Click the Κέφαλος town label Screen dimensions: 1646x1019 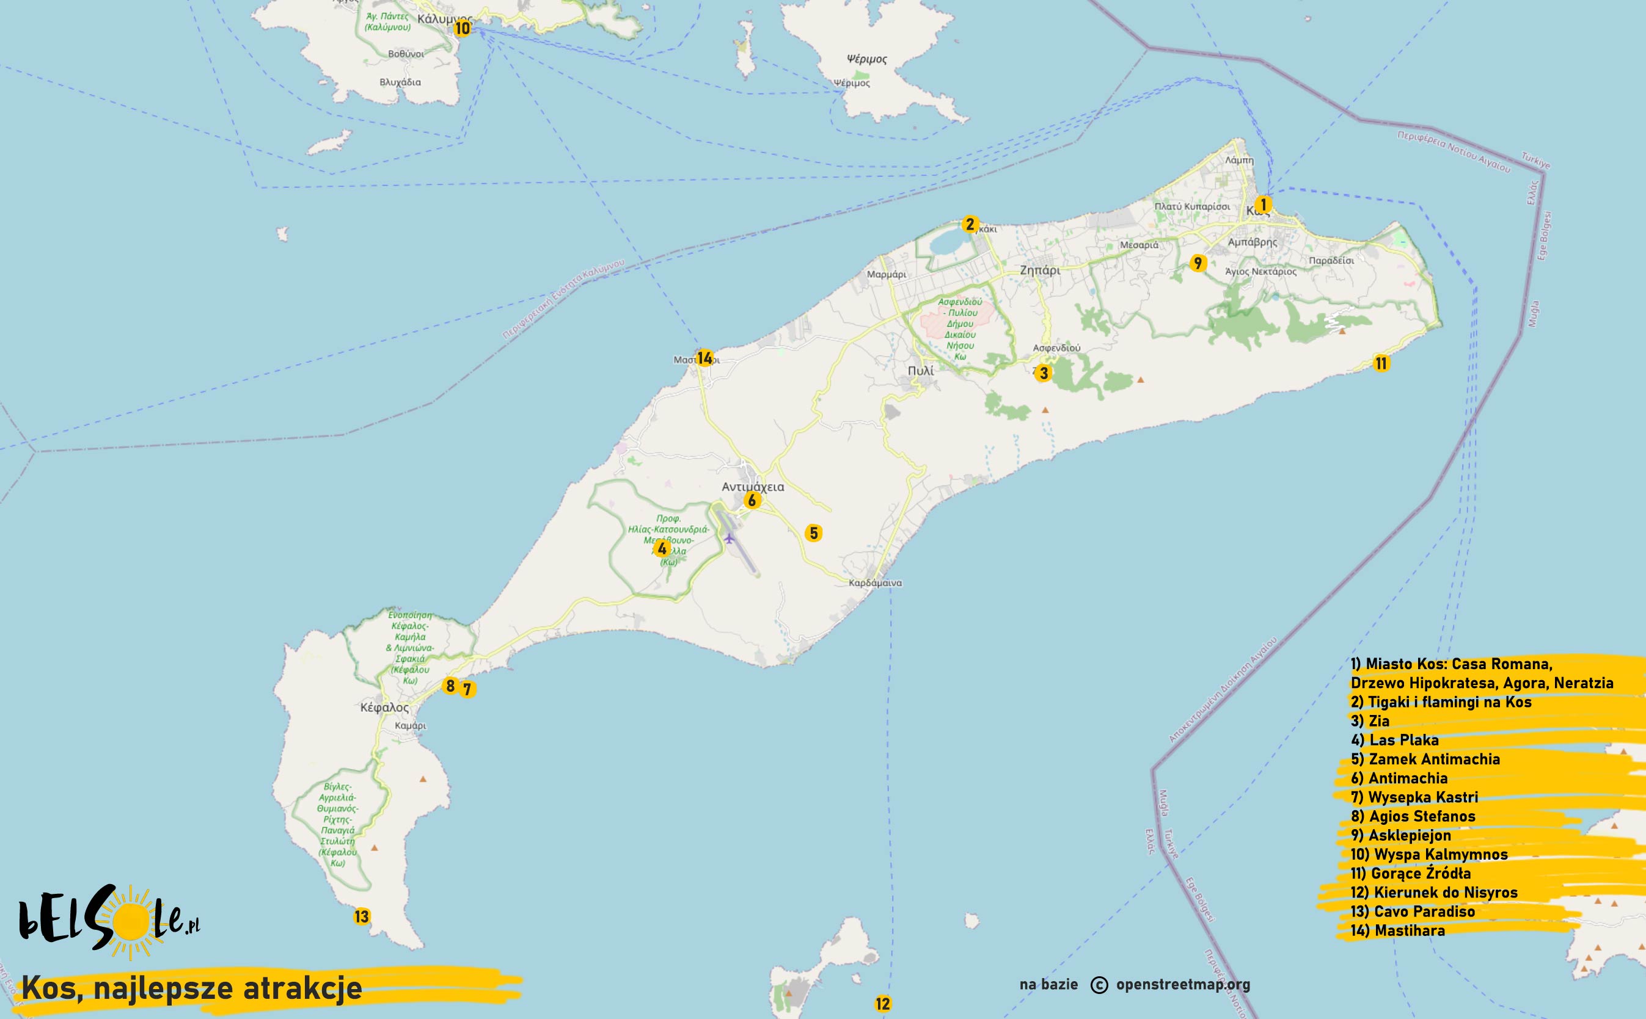click(x=384, y=708)
